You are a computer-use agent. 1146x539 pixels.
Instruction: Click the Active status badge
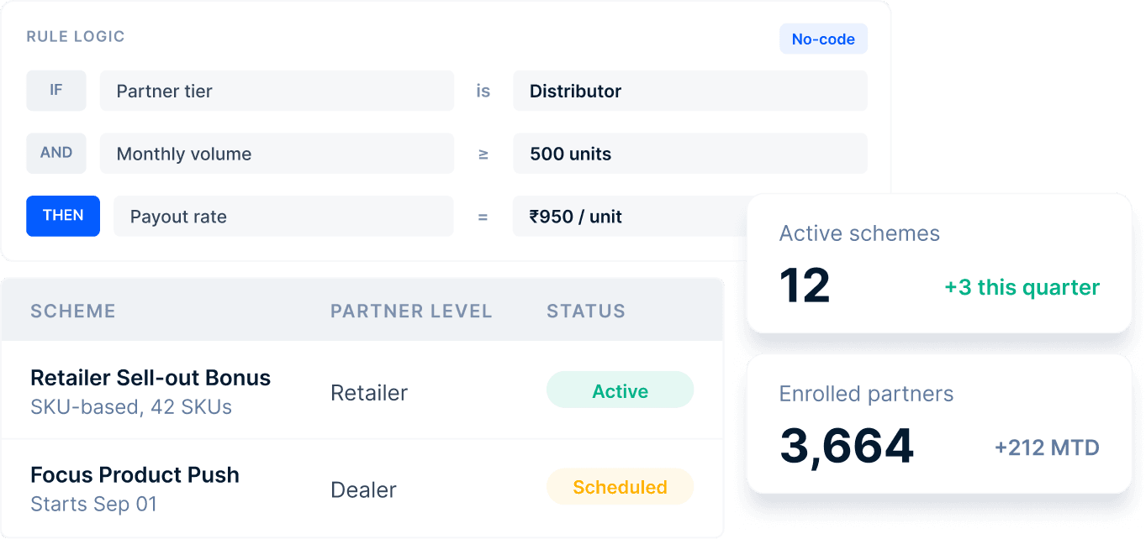point(621,391)
